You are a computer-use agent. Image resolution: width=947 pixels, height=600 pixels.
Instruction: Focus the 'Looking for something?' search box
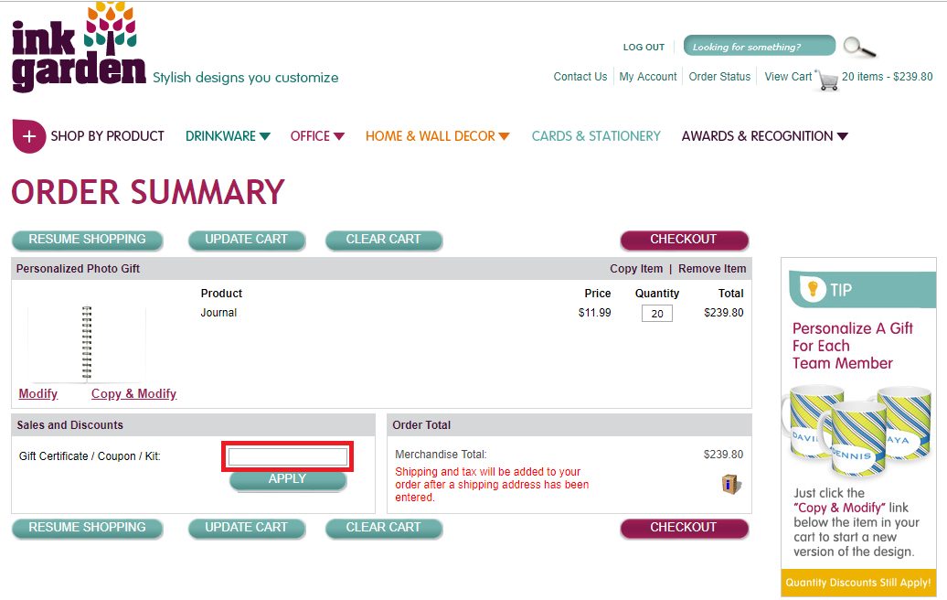point(760,46)
